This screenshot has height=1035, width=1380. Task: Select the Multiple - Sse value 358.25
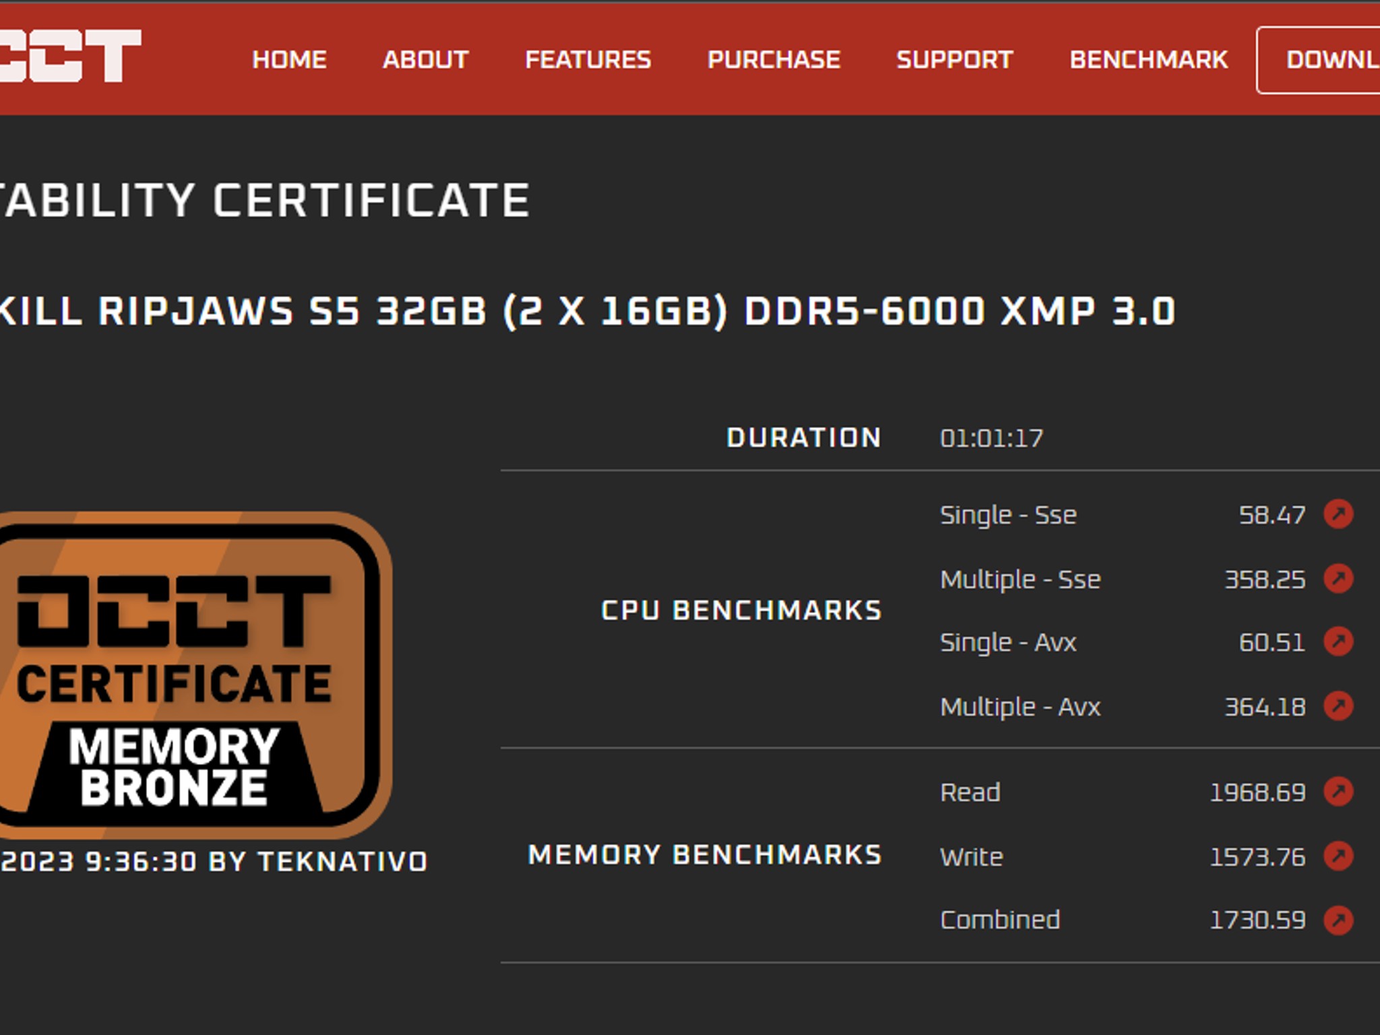pos(1265,579)
